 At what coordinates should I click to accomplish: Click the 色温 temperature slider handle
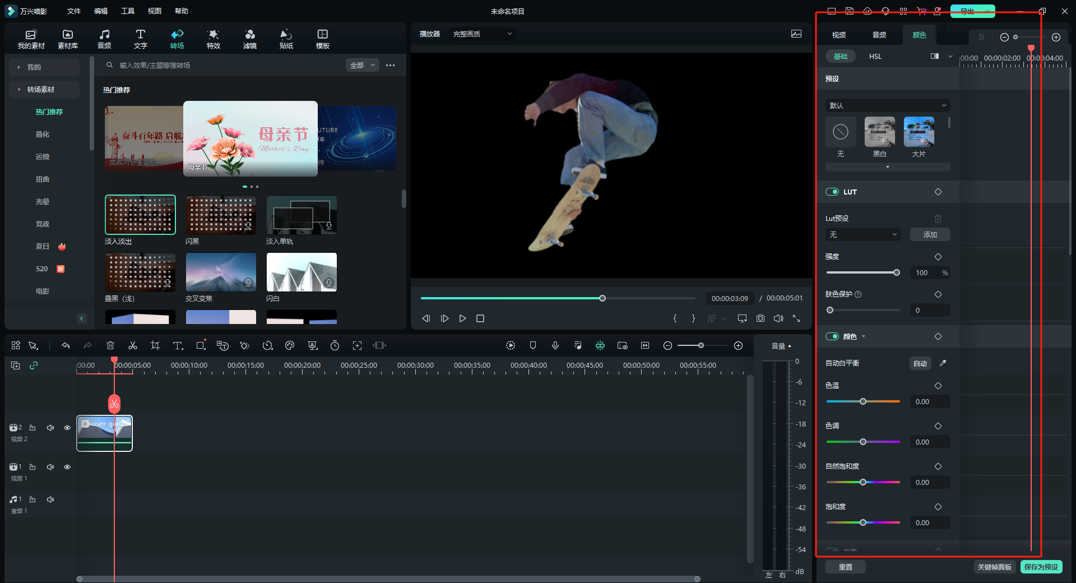point(863,401)
